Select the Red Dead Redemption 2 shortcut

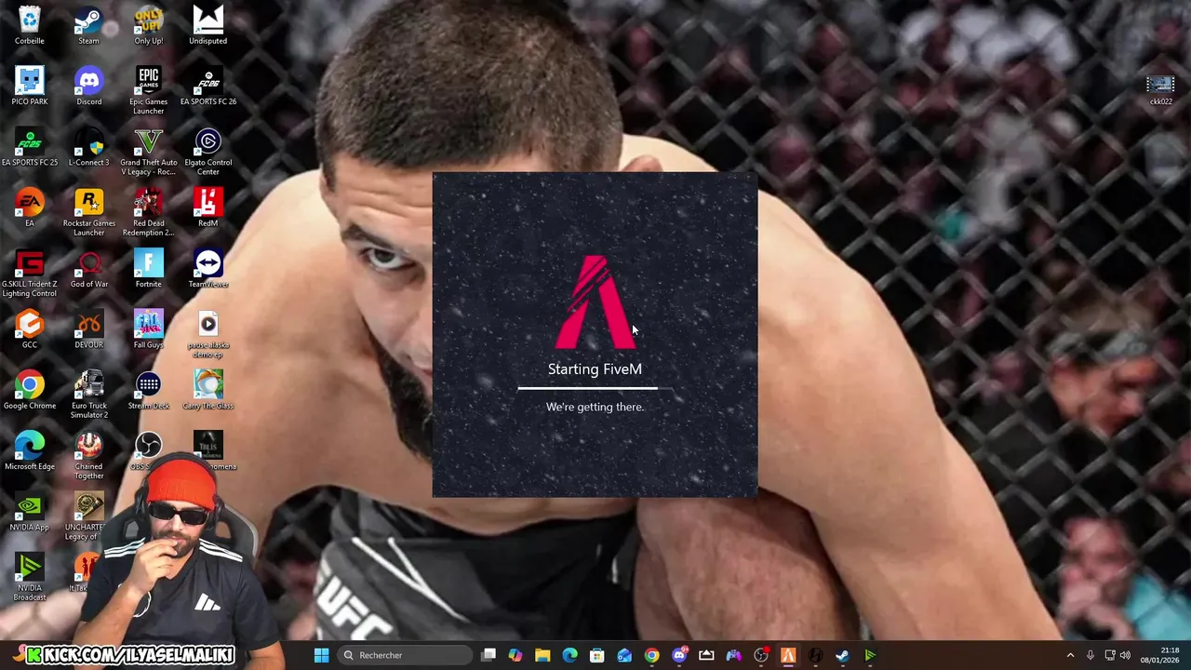pos(149,211)
